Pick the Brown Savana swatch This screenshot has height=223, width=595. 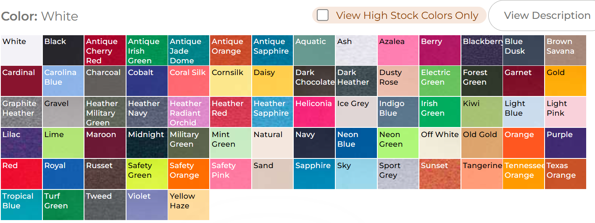pos(566,50)
